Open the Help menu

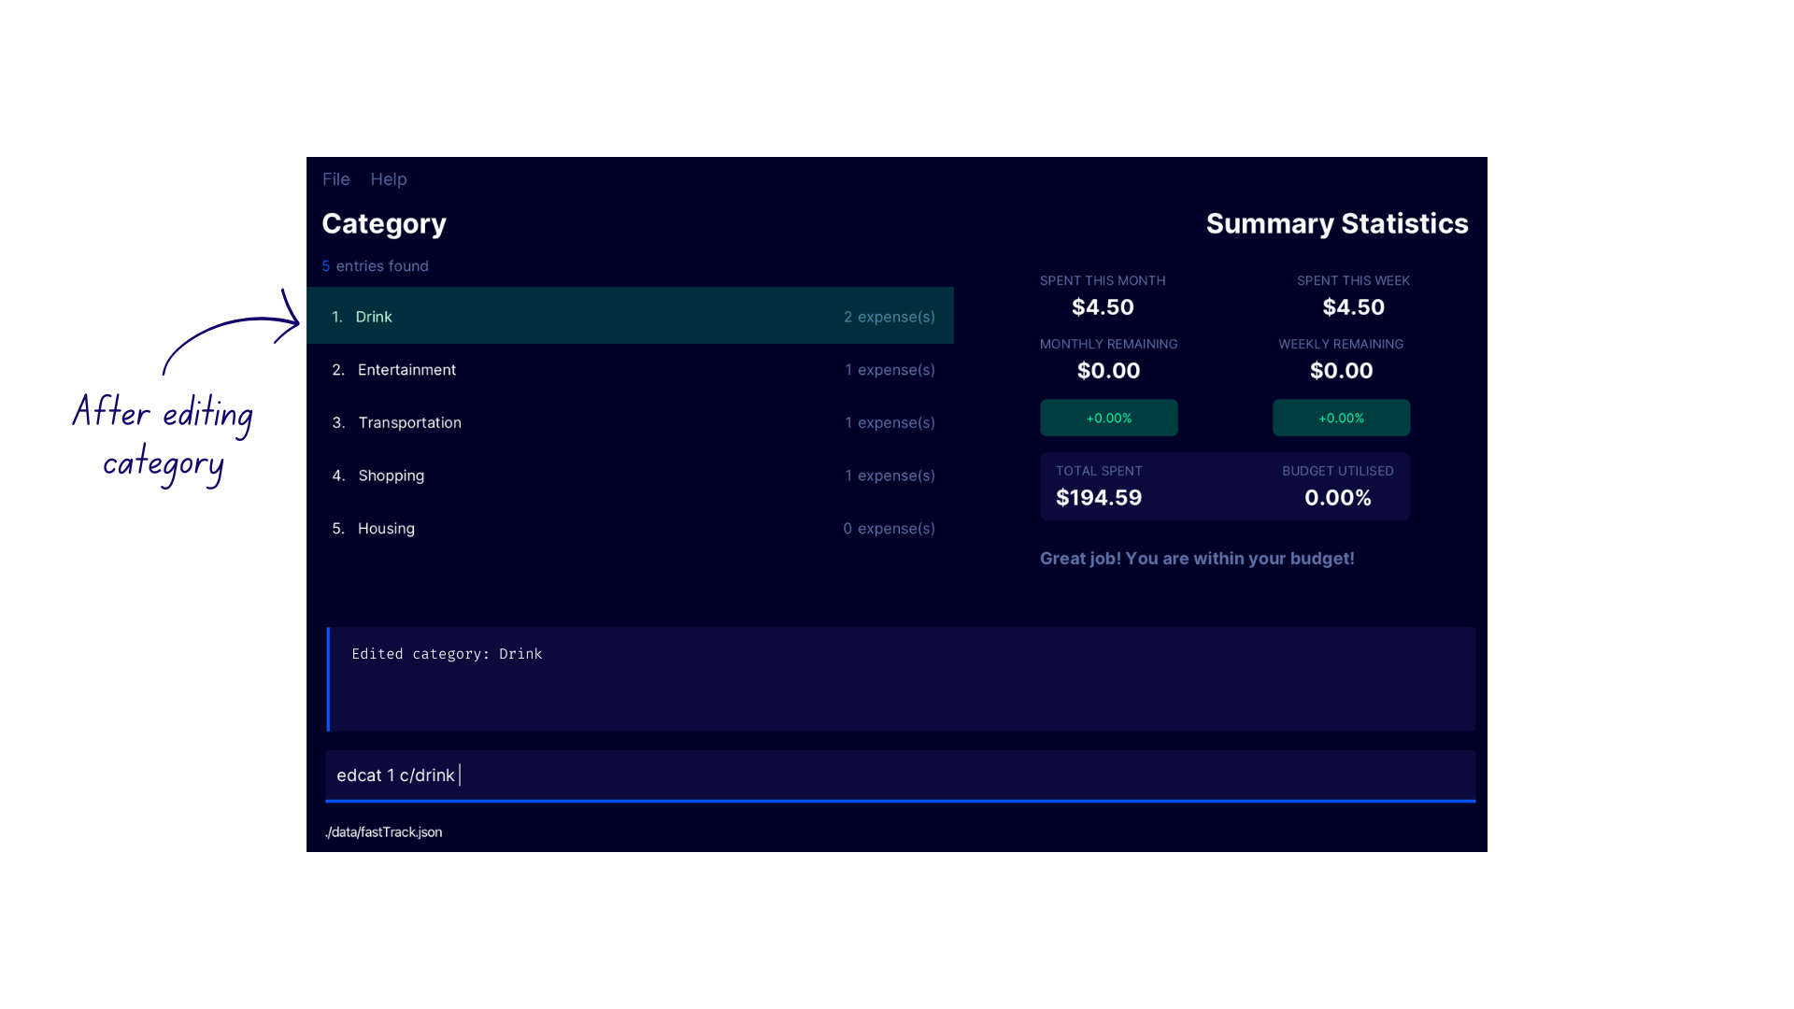tap(389, 179)
